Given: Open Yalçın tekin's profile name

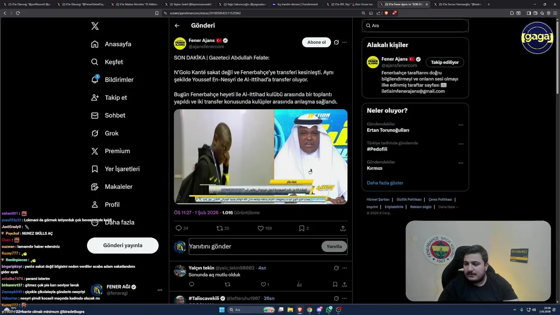Looking at the screenshot, I should pyautogui.click(x=202, y=268).
